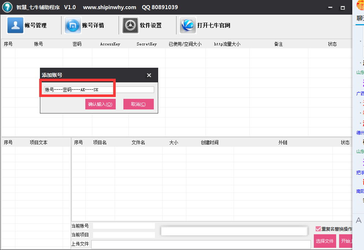
Task: Click the 状态 header in accounts table
Action: (x=332, y=44)
